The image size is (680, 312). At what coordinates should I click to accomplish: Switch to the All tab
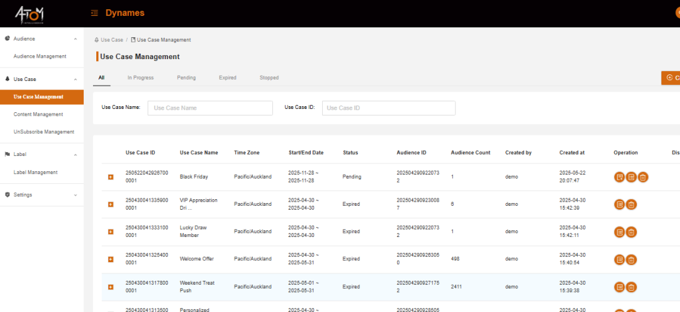[x=102, y=78]
